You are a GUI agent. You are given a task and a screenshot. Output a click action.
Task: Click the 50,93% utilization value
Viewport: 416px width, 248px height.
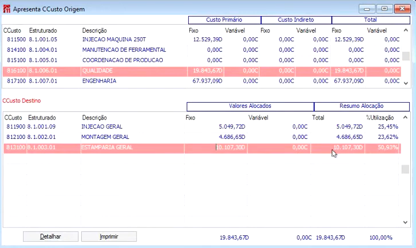[388, 148]
